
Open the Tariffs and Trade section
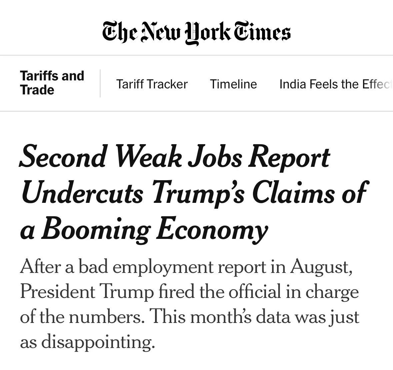click(52, 83)
